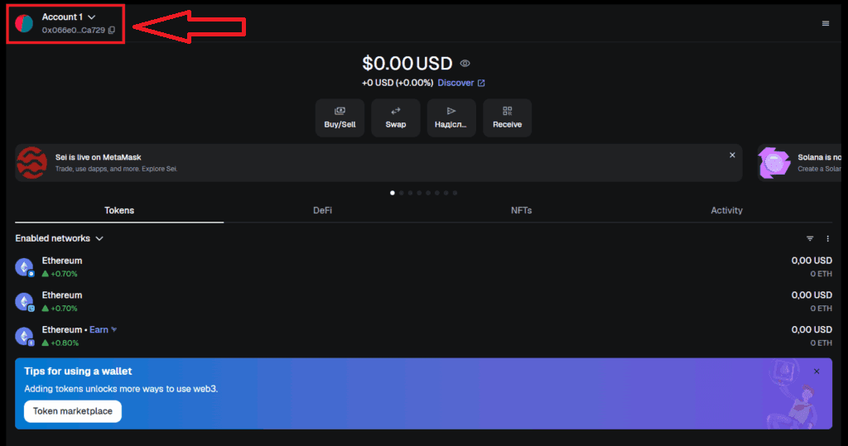
Task: Click the $0.00 USD balance
Action: pos(407,63)
